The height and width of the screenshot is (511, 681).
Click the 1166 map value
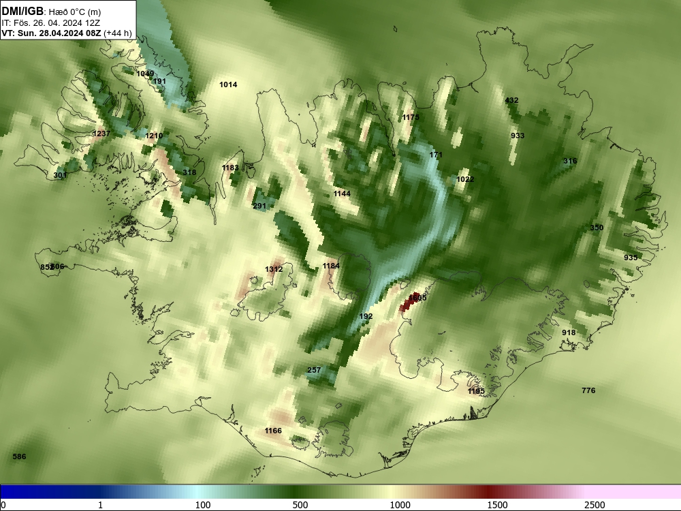coord(273,431)
